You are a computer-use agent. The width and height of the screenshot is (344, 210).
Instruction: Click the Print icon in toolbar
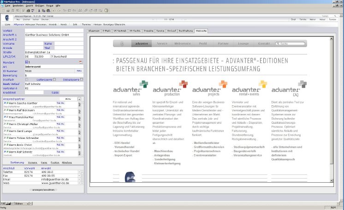(28, 11)
